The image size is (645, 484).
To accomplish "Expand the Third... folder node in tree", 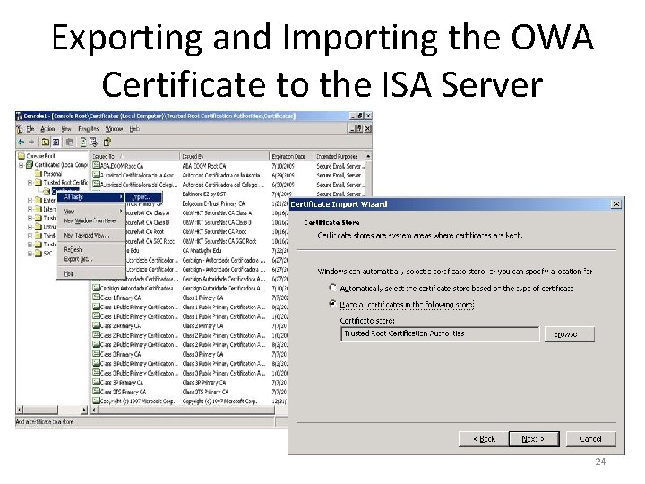I will click(x=30, y=236).
